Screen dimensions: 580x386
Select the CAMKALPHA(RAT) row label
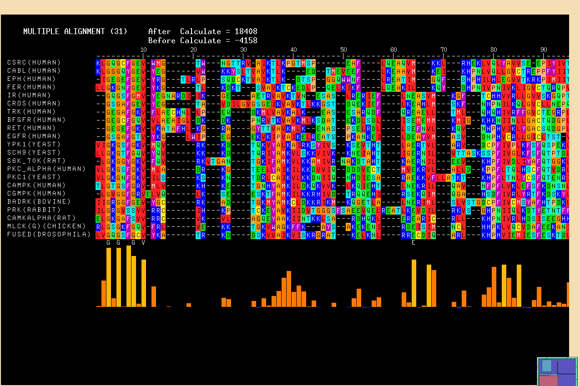(41, 218)
